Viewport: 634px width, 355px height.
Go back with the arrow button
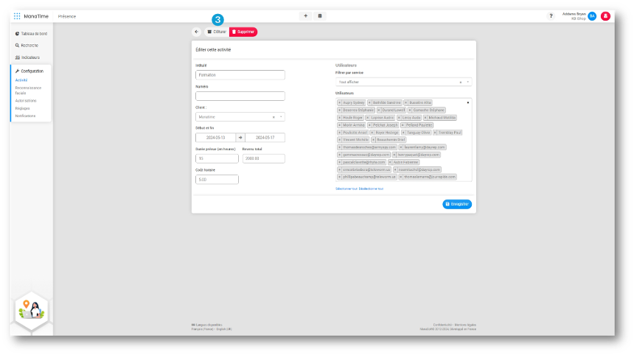[197, 32]
